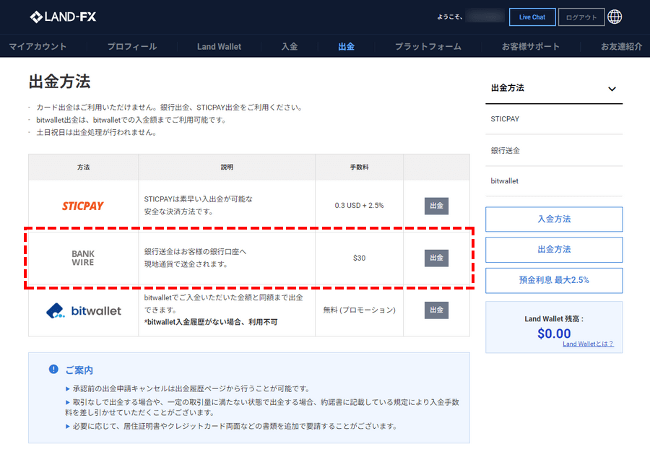650x457 pixels.
Task: Click the 手数料 column header
Action: [359, 167]
